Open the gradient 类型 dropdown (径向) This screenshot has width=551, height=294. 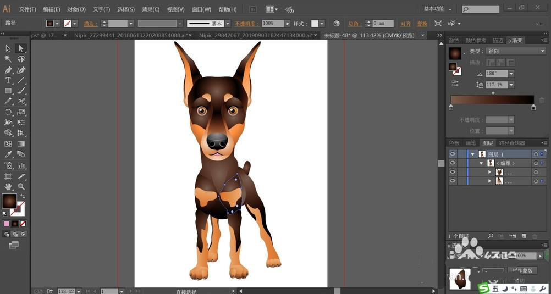click(516, 51)
